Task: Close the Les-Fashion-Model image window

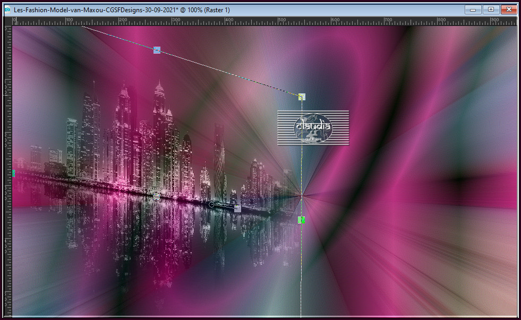Action: pyautogui.click(x=509, y=10)
